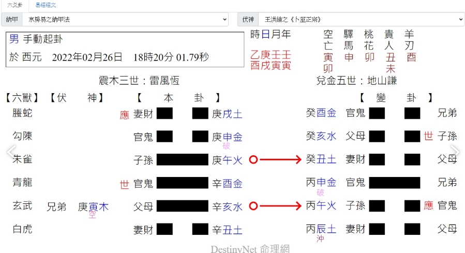Click the 兌金五世:地山謙 hexagram title
The image size is (465, 253).
[356, 80]
